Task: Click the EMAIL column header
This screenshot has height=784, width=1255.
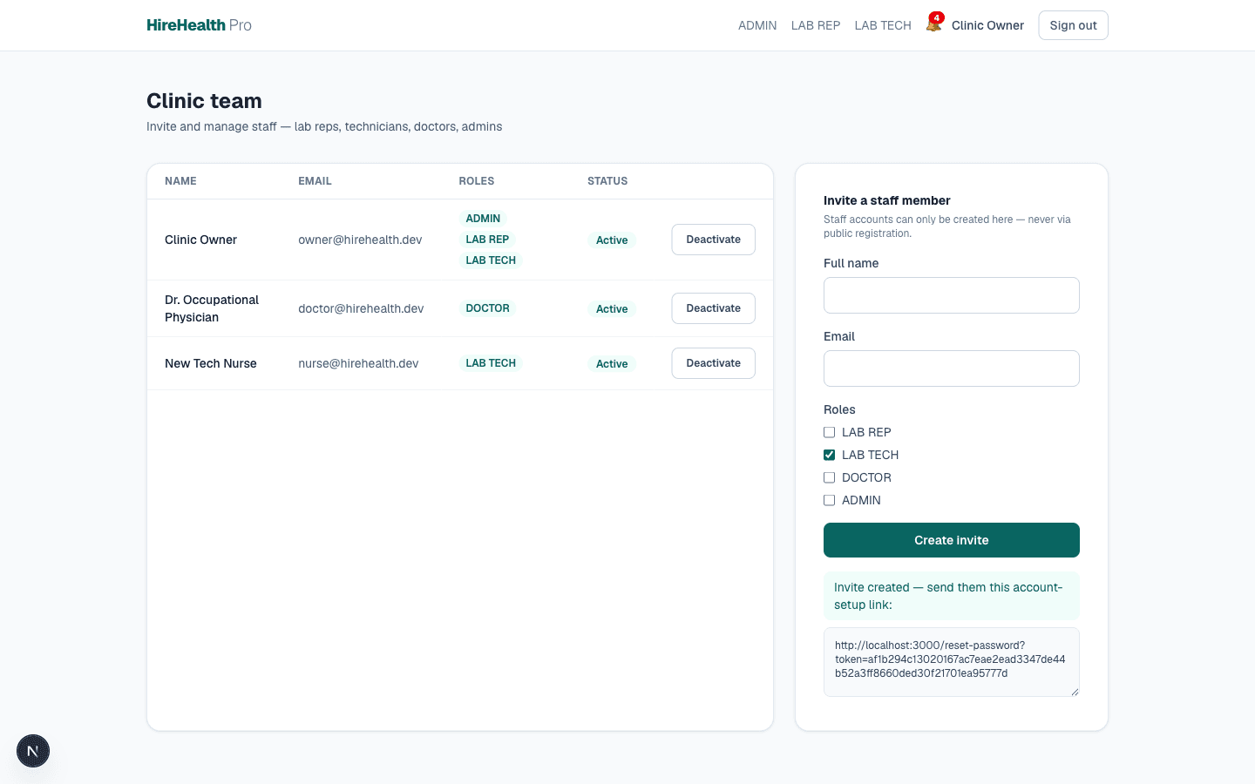Action: click(315, 181)
